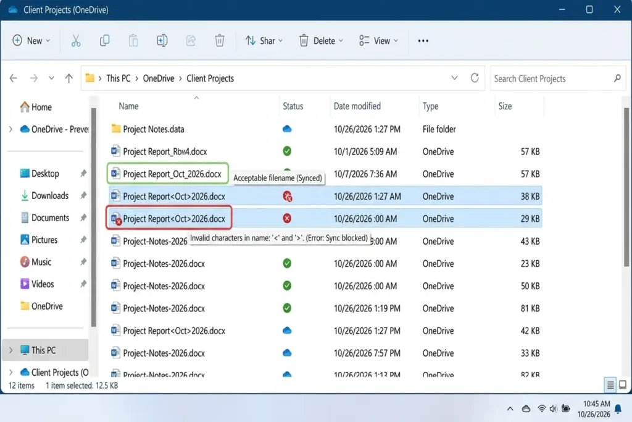632x422 pixels.
Task: Click the search magnifier icon
Action: click(x=617, y=78)
